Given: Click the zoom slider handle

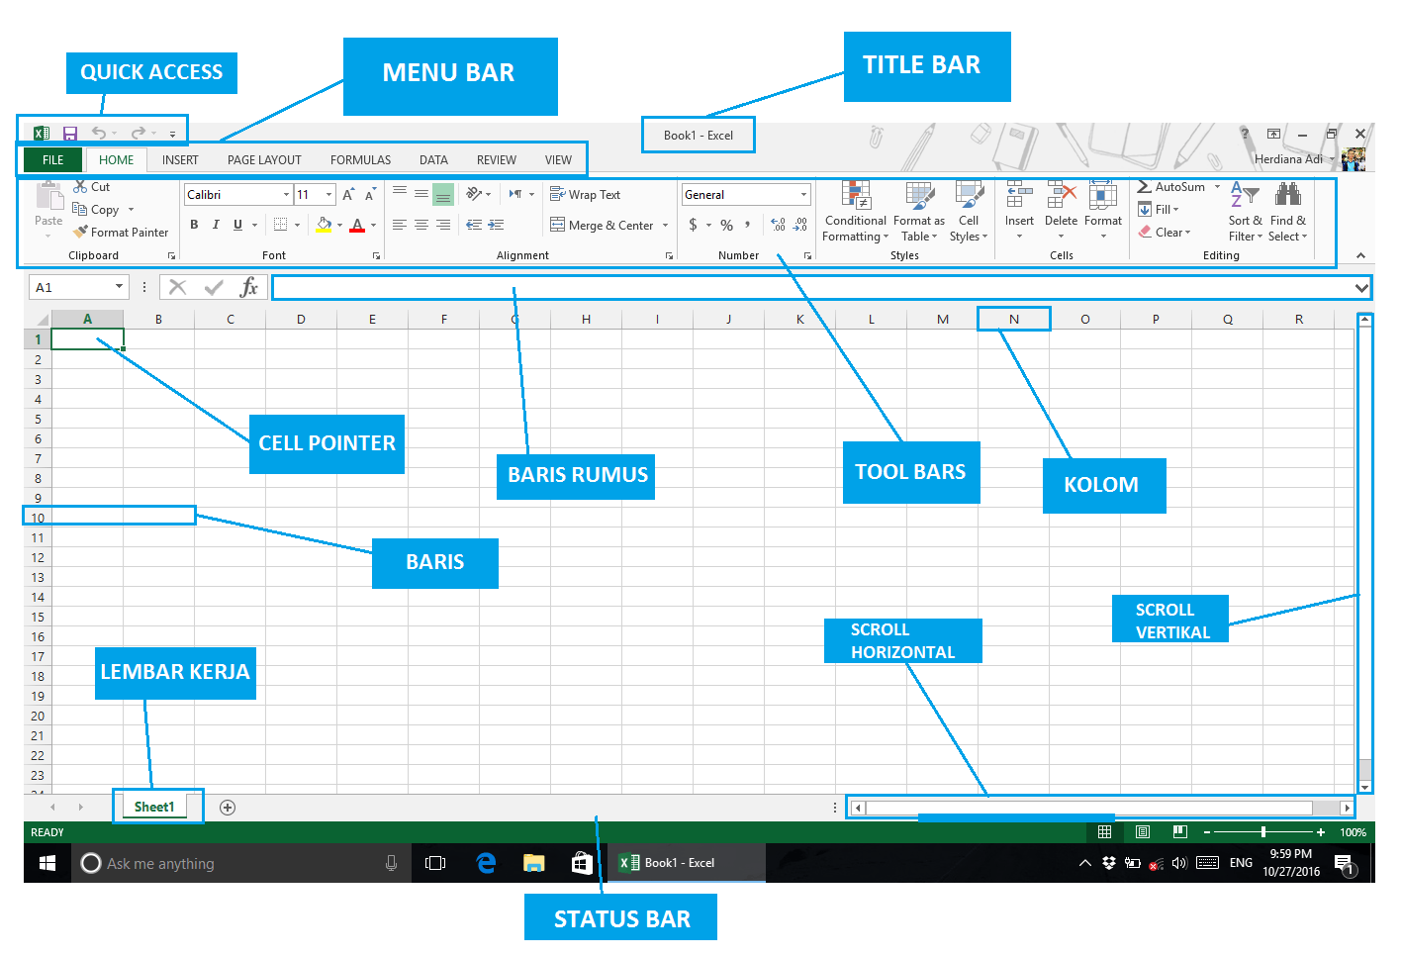Looking at the screenshot, I should click(x=1263, y=832).
